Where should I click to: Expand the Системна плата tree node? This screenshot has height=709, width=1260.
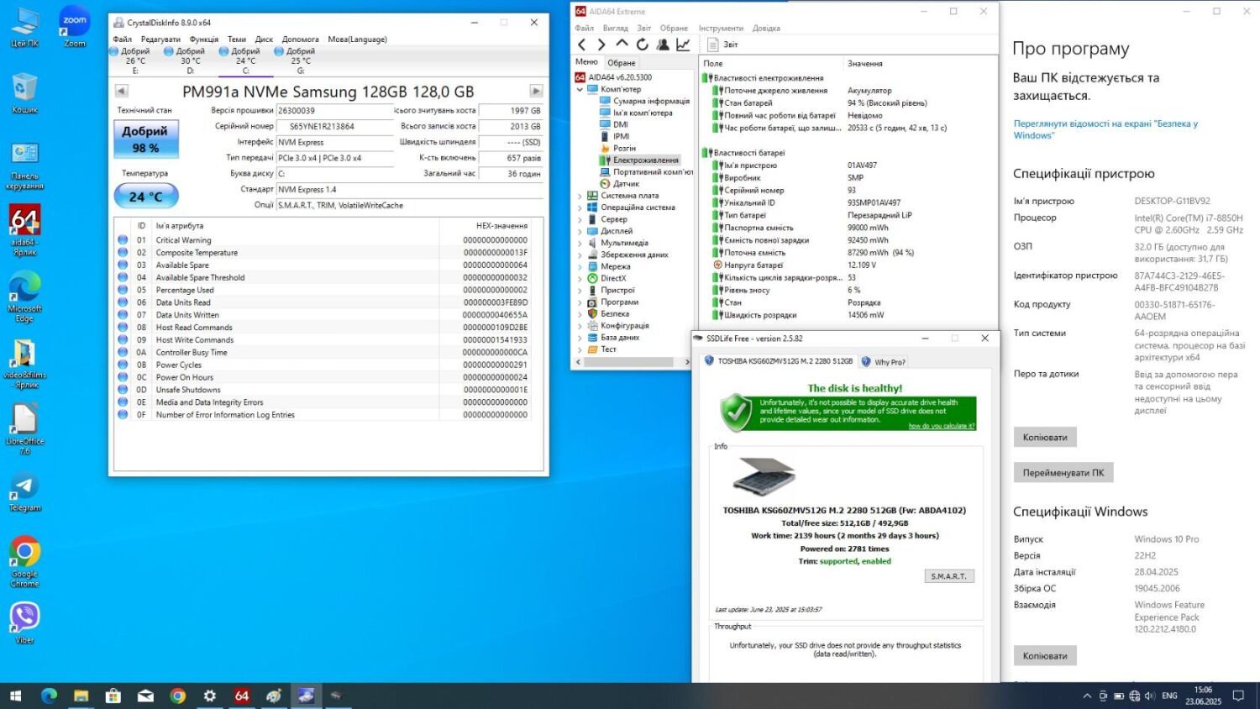click(x=580, y=196)
